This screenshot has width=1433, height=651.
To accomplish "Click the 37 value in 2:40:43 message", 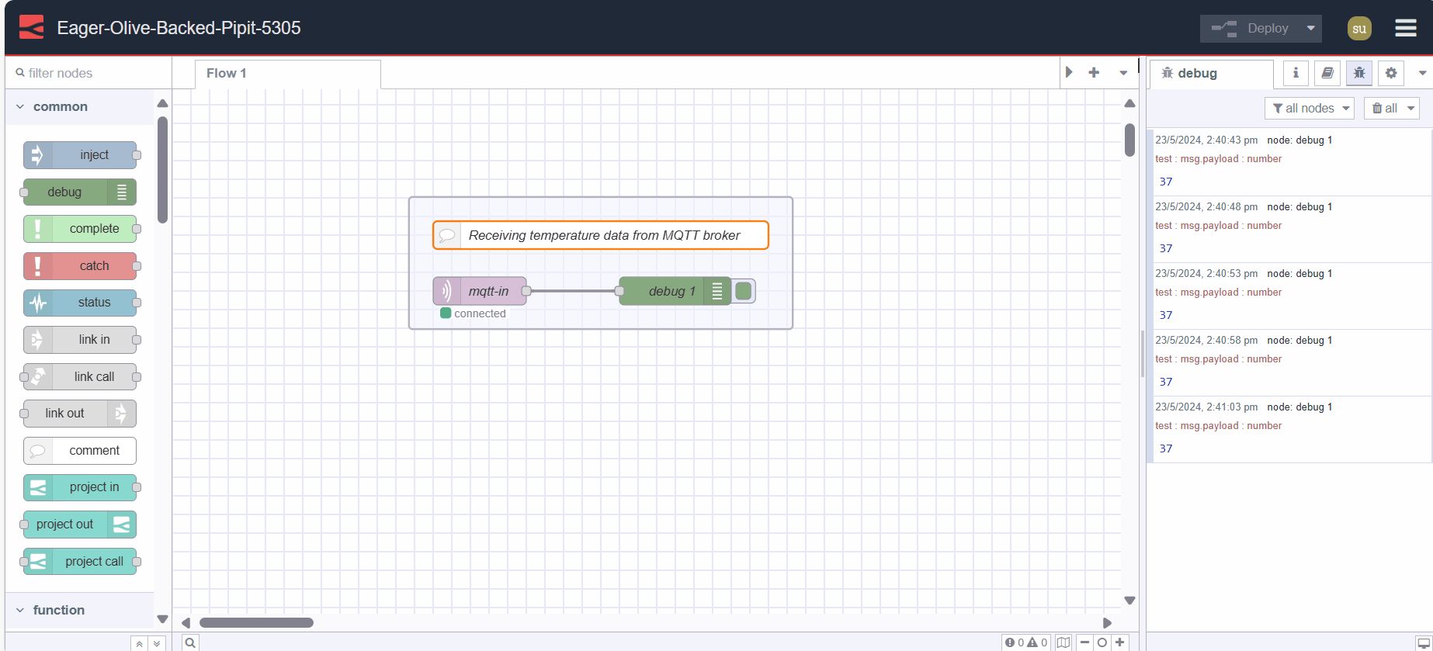I will coord(1166,182).
